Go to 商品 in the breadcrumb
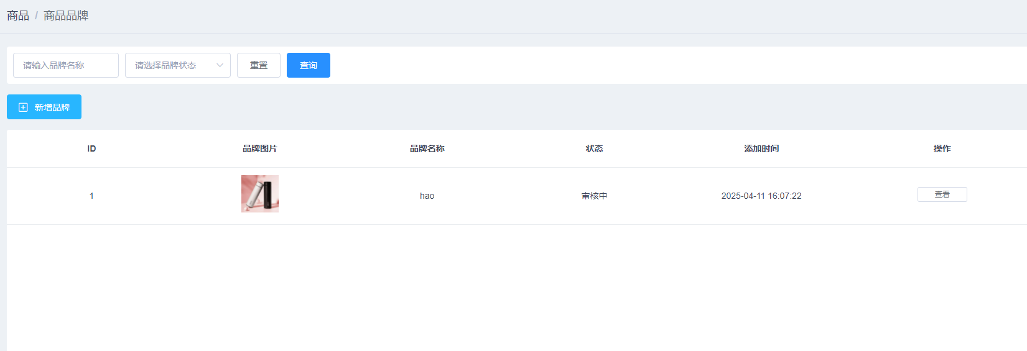This screenshot has height=351, width=1027. (x=18, y=16)
